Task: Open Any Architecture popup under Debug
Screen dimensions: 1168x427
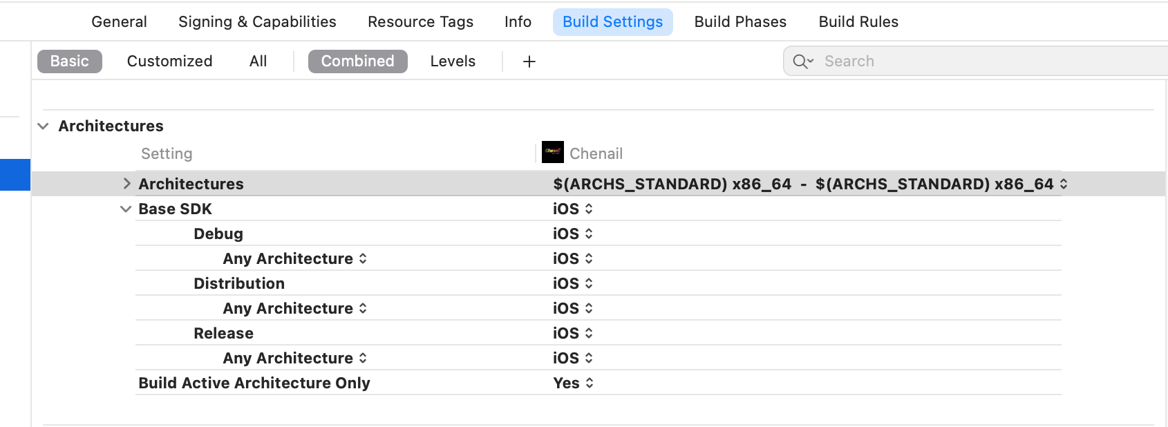Action: click(x=294, y=258)
